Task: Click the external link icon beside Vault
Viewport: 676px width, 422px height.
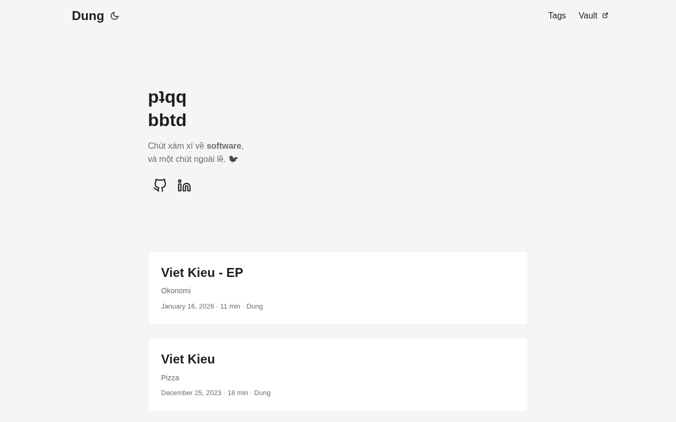Action: (x=605, y=16)
